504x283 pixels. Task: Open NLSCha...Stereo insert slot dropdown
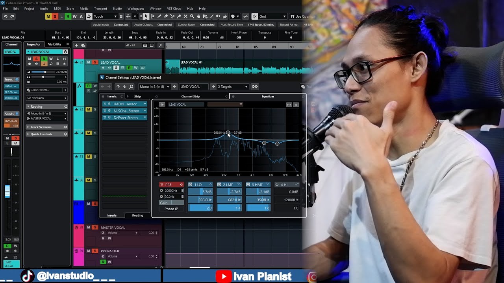coord(145,111)
